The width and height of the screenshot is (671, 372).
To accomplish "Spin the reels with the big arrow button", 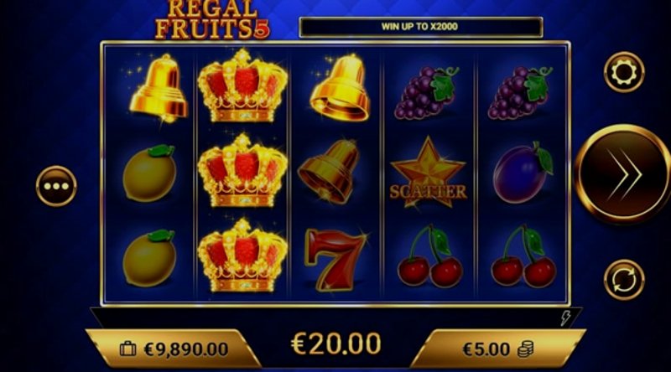I will tap(623, 173).
